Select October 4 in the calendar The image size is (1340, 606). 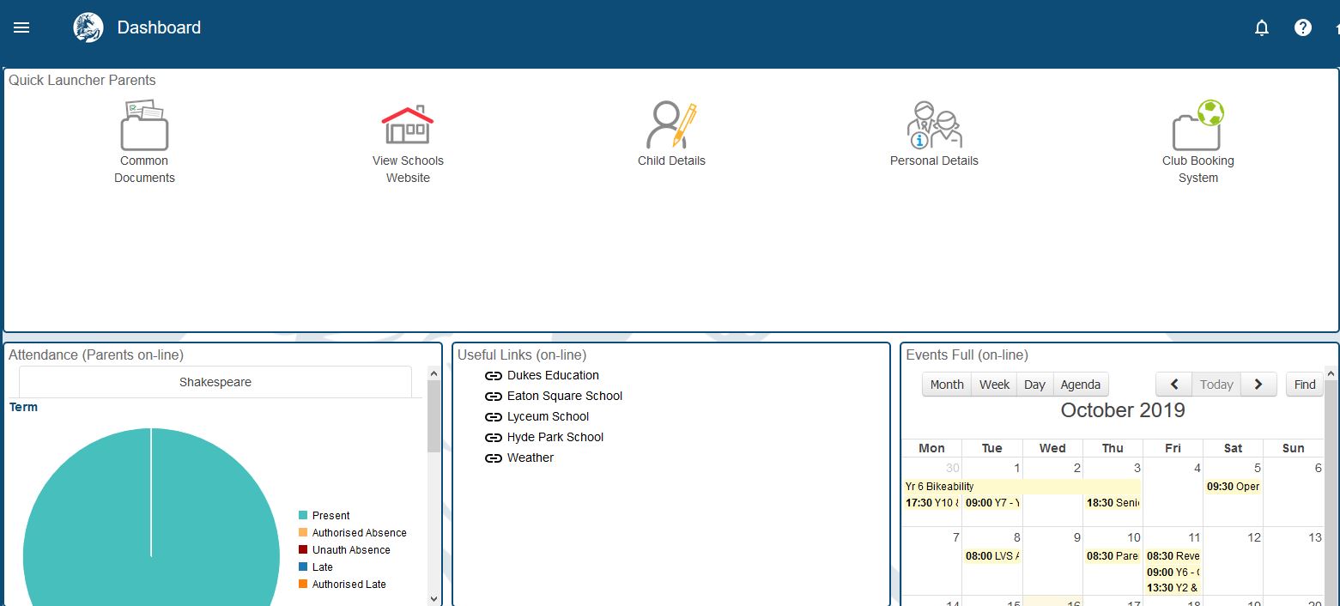[x=1198, y=469]
